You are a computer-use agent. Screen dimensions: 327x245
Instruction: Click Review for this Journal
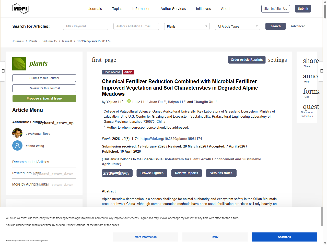tap(44, 88)
